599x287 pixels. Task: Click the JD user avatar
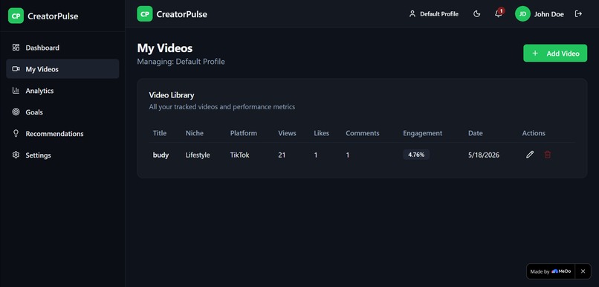tap(522, 14)
